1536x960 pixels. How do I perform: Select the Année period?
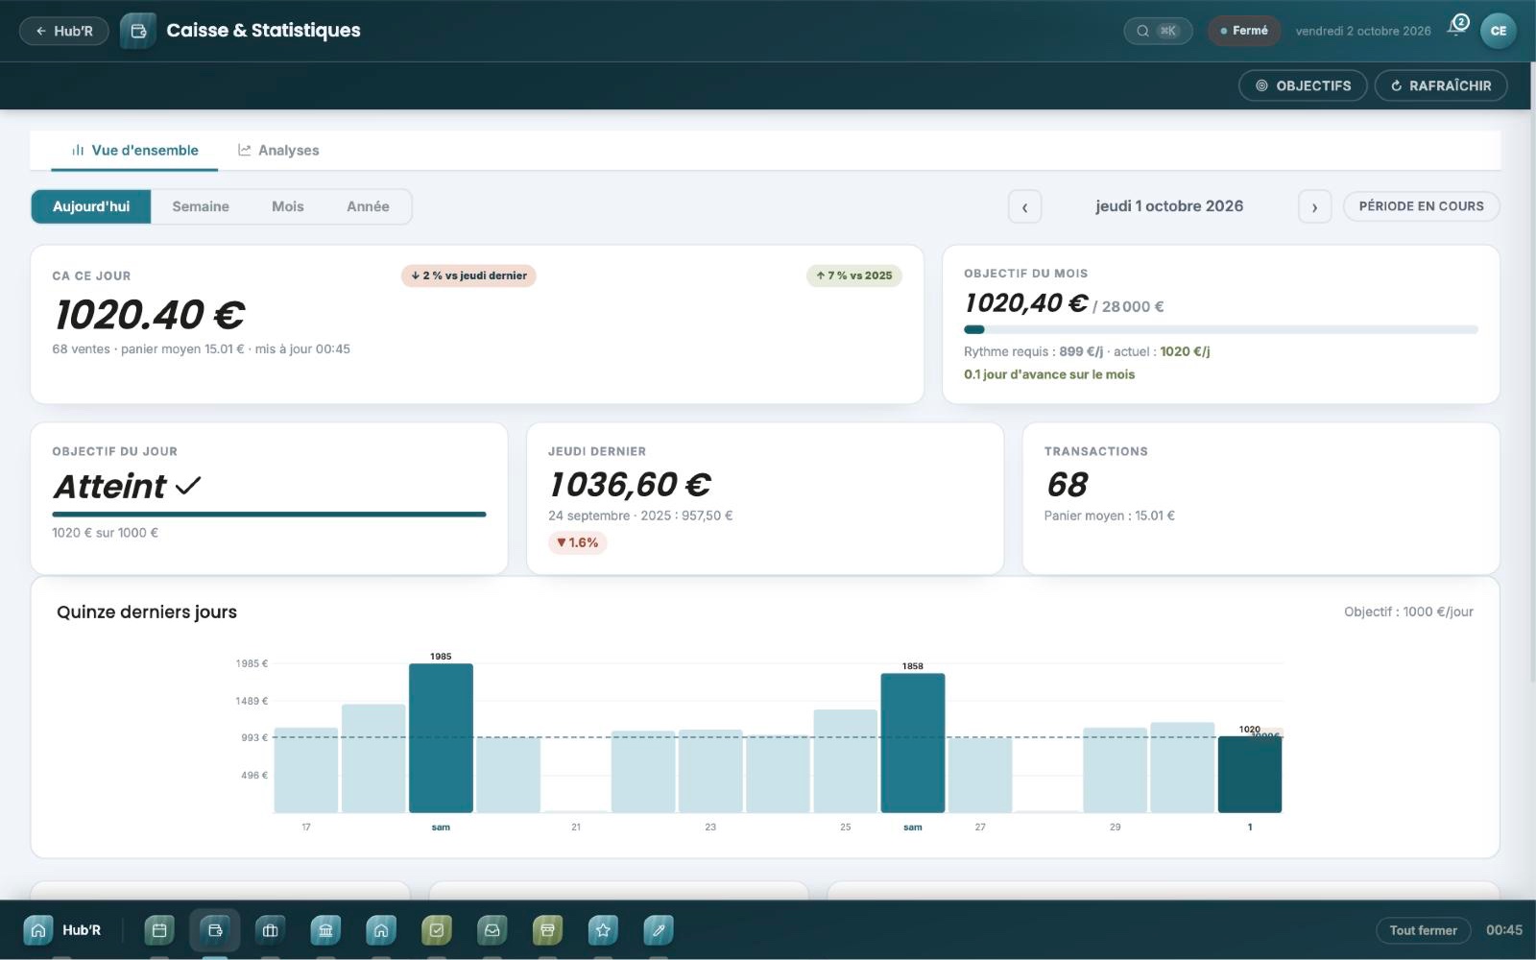(368, 206)
